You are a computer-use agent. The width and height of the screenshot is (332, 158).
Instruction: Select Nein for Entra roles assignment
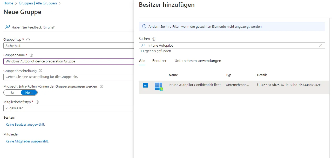pos(29,92)
